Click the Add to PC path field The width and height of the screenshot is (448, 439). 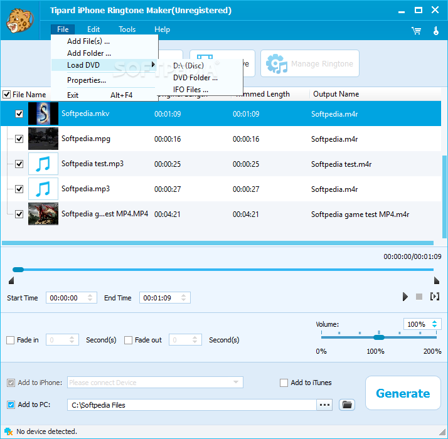point(192,405)
